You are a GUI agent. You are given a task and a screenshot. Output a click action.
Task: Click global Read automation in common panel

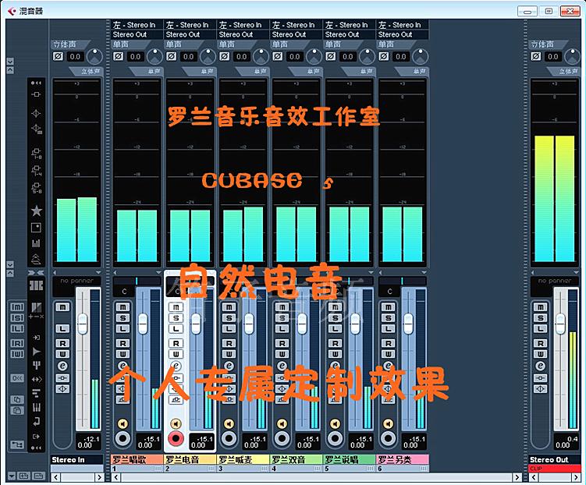17,343
